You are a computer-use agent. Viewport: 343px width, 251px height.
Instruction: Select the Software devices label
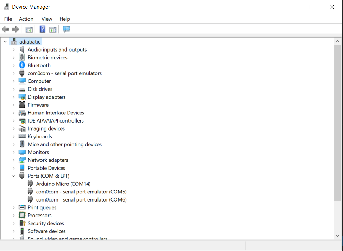[x=46, y=231]
